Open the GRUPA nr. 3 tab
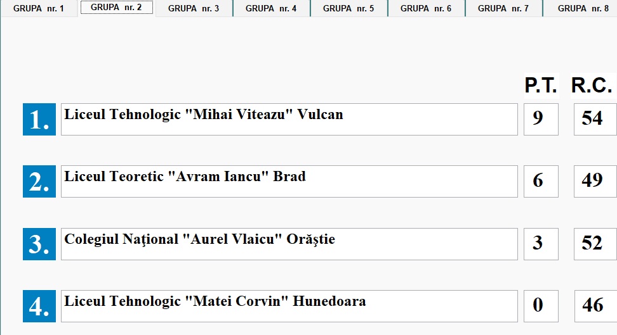 point(194,8)
